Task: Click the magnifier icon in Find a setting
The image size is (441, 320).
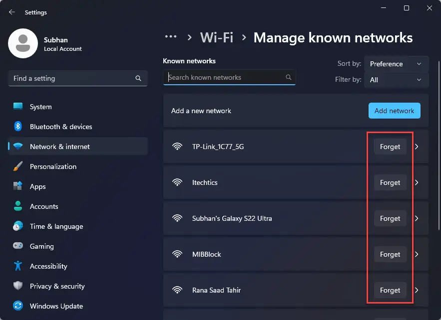Action: click(138, 78)
